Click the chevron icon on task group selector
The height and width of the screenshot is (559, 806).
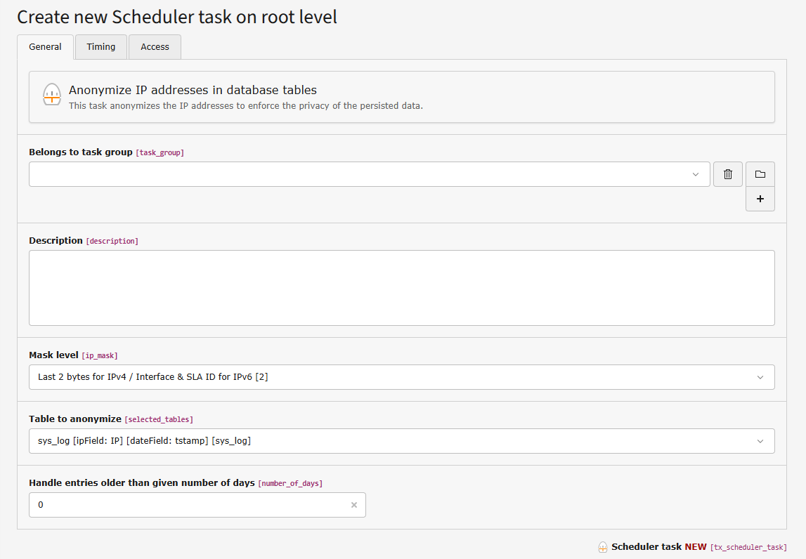click(696, 174)
